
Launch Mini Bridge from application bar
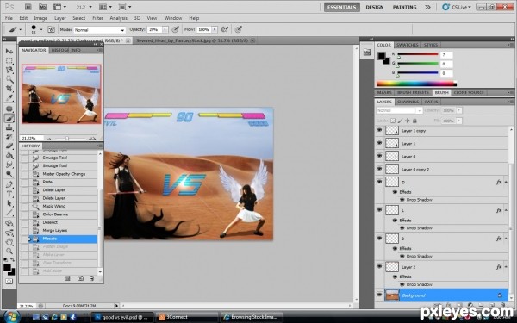42,7
